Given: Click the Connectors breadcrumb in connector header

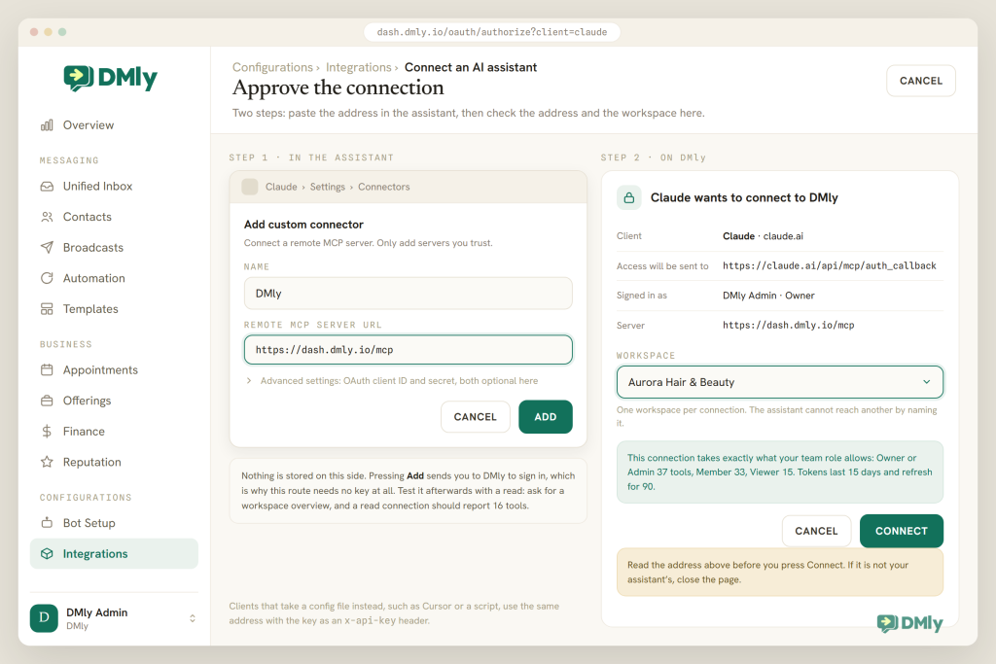Looking at the screenshot, I should coord(383,187).
